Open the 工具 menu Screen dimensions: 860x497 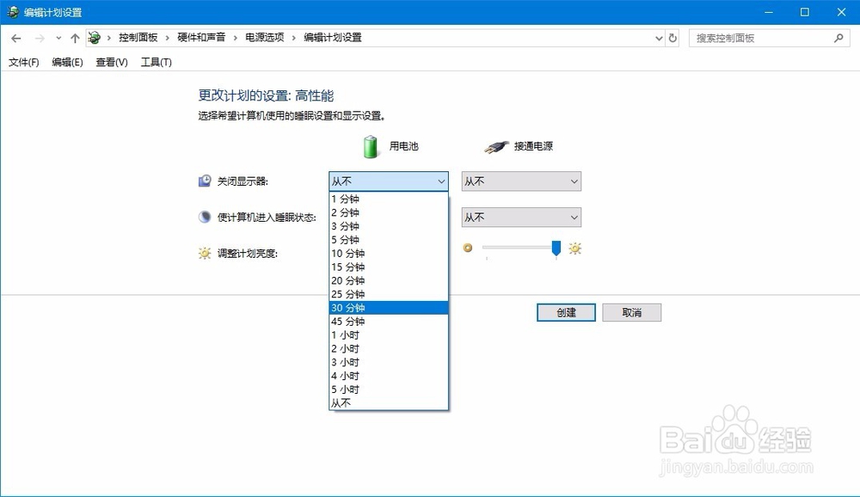tap(157, 62)
